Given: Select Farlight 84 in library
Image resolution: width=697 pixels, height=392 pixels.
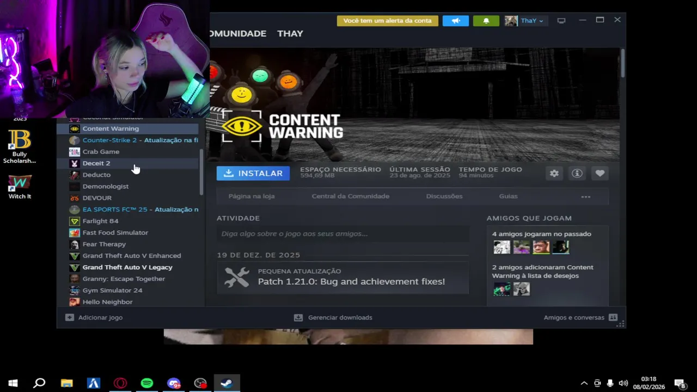Looking at the screenshot, I should click(128, 221).
